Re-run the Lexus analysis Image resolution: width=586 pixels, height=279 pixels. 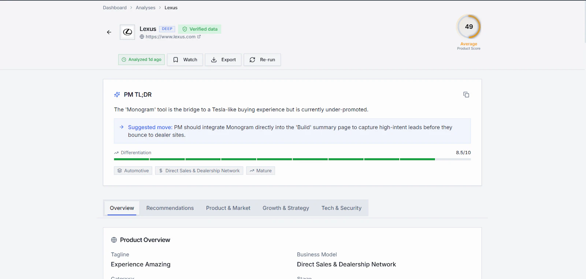tap(262, 60)
